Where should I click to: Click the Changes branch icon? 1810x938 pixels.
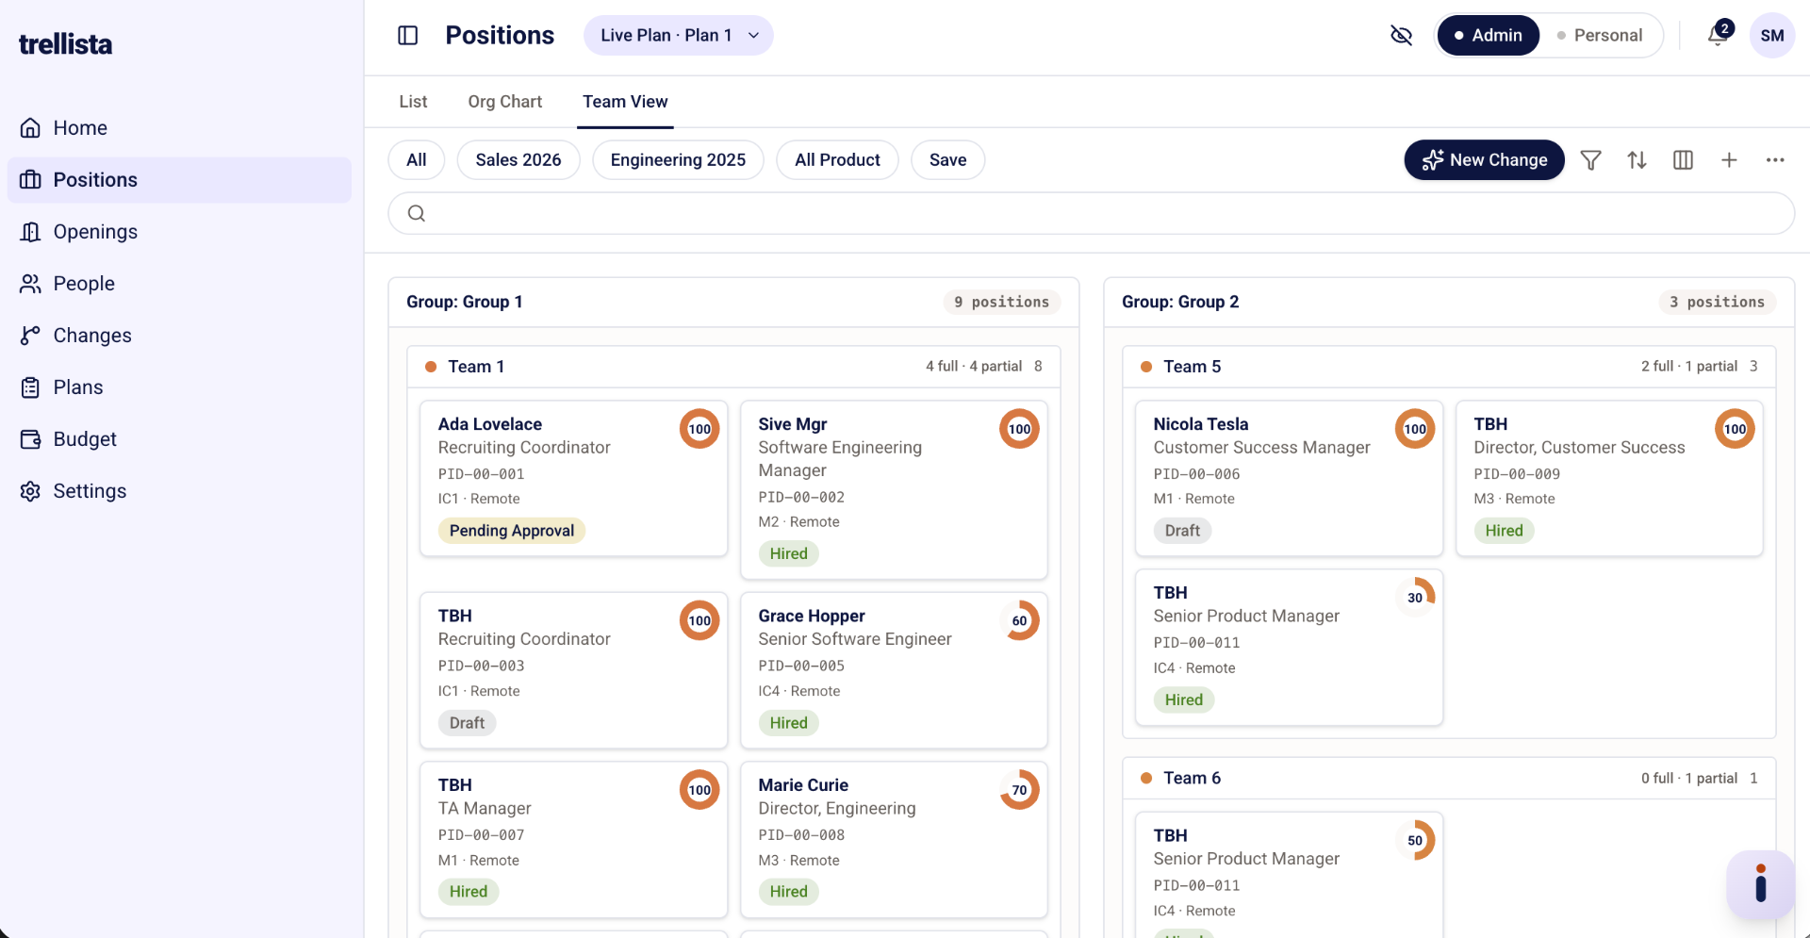(31, 336)
